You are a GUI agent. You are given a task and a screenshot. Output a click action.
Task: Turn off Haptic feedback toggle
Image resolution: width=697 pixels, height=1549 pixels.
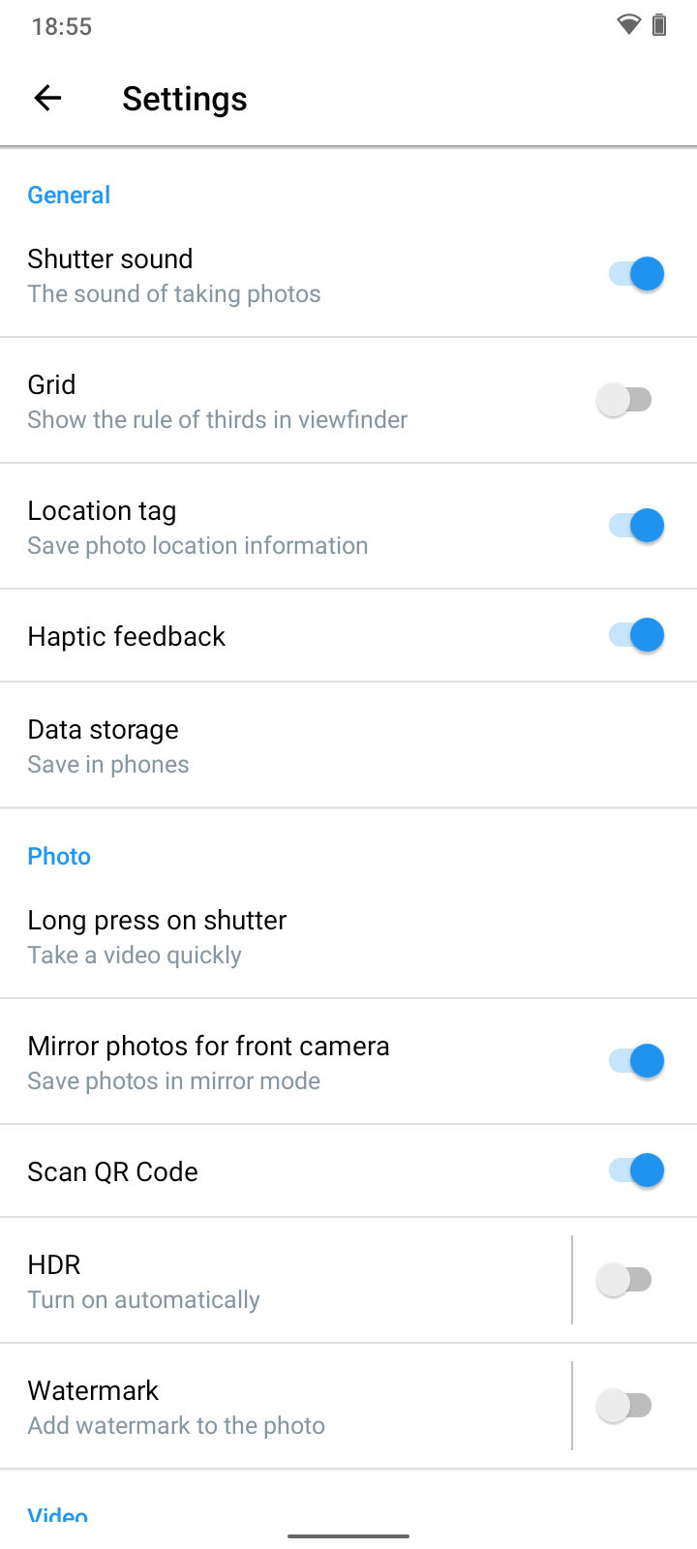pyautogui.click(x=636, y=635)
